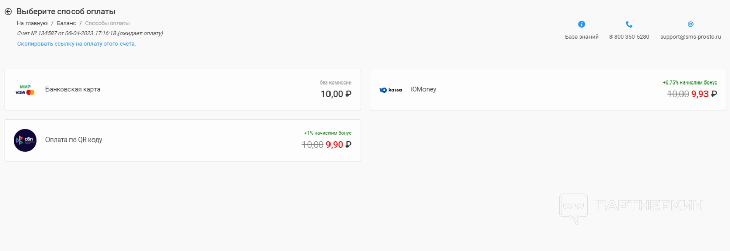The width and height of the screenshot is (730, 251).
Task: Click the phone icon
Action: coord(629,24)
